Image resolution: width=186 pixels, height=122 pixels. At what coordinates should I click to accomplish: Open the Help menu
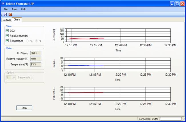click(23, 9)
